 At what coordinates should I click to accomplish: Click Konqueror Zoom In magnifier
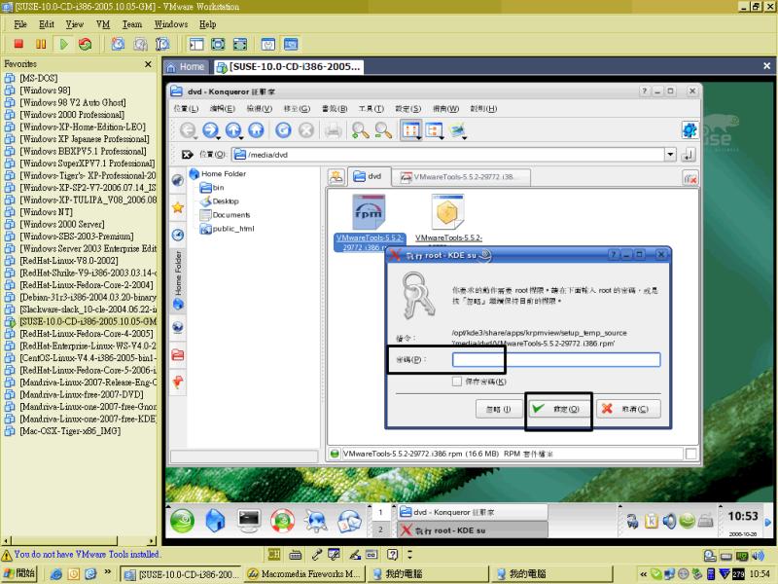pyautogui.click(x=360, y=130)
